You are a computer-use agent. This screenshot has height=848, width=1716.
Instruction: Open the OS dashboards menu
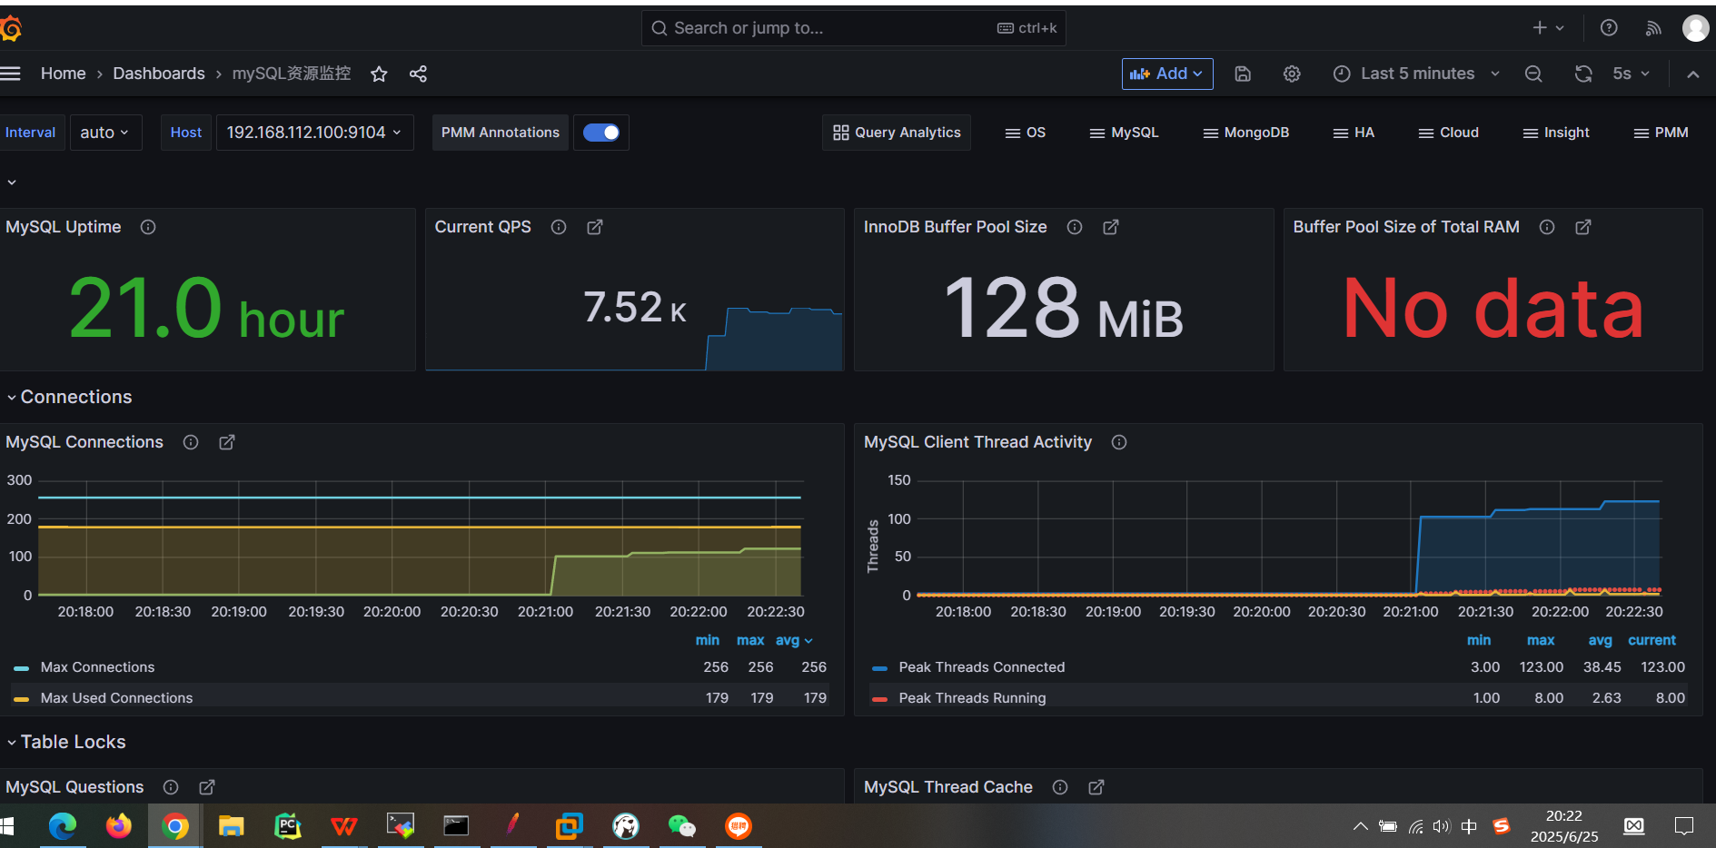click(1026, 133)
